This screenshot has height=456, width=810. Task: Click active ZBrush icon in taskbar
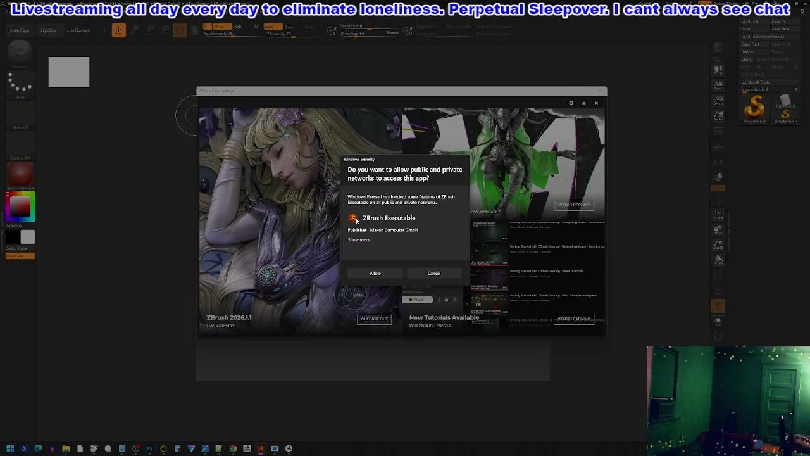261,448
